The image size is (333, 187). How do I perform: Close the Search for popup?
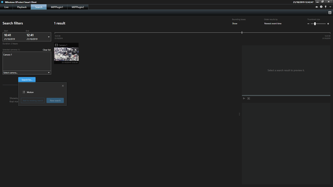63,86
